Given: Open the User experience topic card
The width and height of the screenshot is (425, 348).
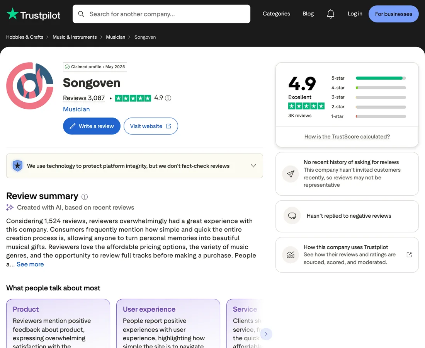Looking at the screenshot, I should (168, 324).
